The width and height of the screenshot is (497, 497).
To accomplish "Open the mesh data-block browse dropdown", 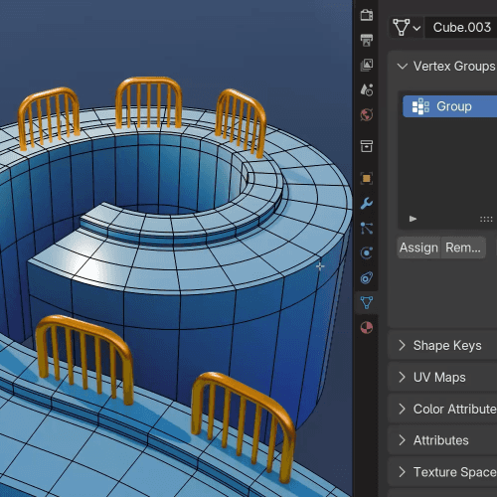I will tap(407, 28).
